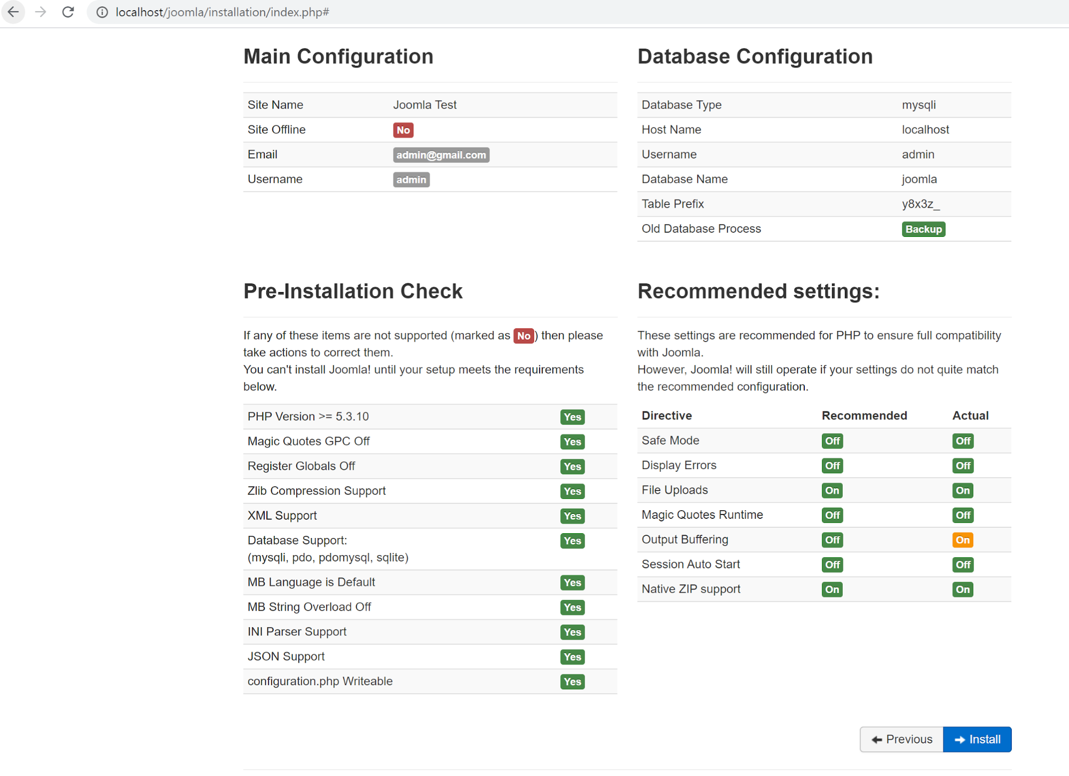
Task: Click the admin@gmail.com email badge
Action: (441, 155)
